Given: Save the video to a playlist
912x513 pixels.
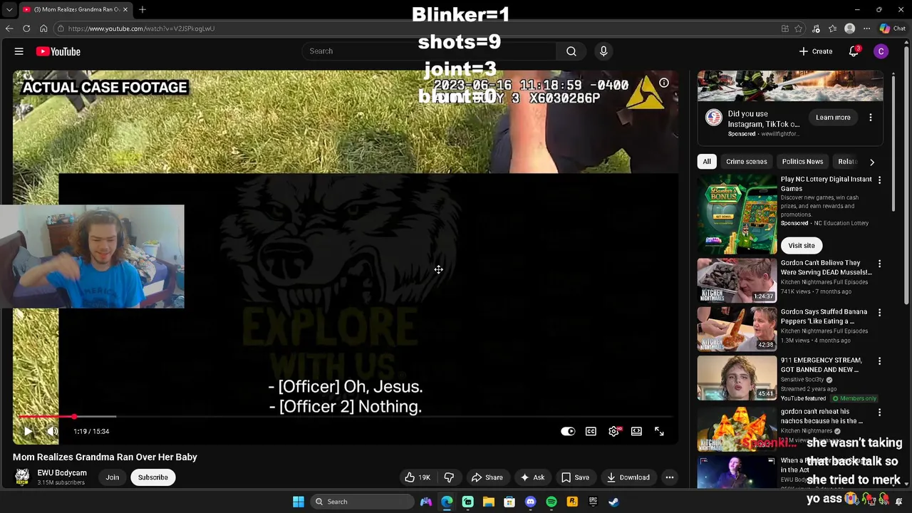Looking at the screenshot, I should 575,477.
